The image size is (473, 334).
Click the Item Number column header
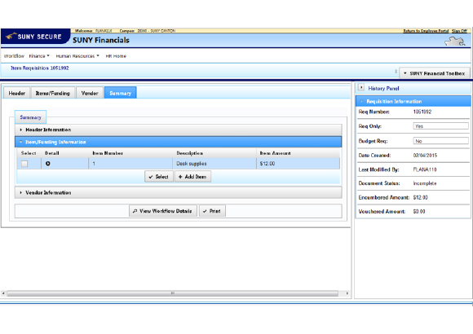pyautogui.click(x=108, y=153)
